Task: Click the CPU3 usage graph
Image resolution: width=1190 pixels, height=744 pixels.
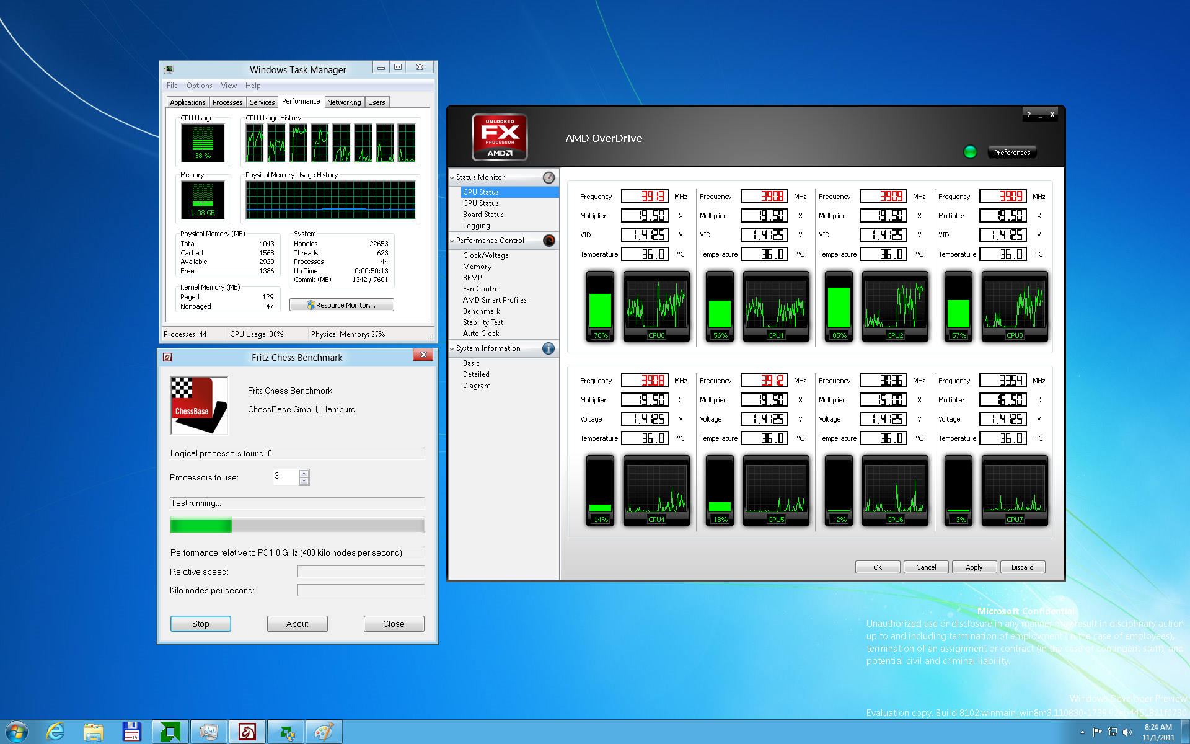Action: click(x=1015, y=306)
